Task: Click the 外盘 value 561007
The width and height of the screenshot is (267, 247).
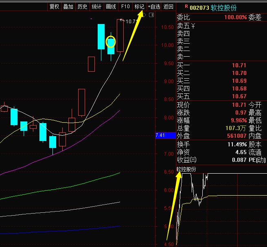Action: (x=237, y=136)
